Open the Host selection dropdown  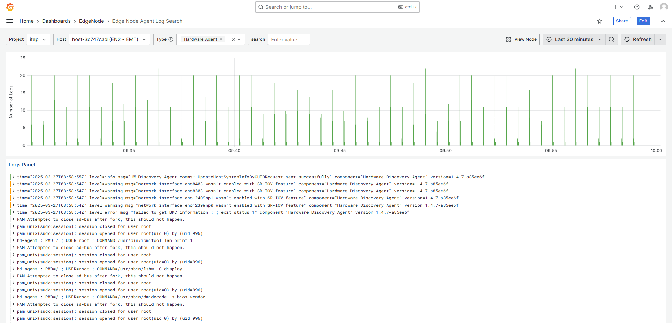[x=109, y=39]
